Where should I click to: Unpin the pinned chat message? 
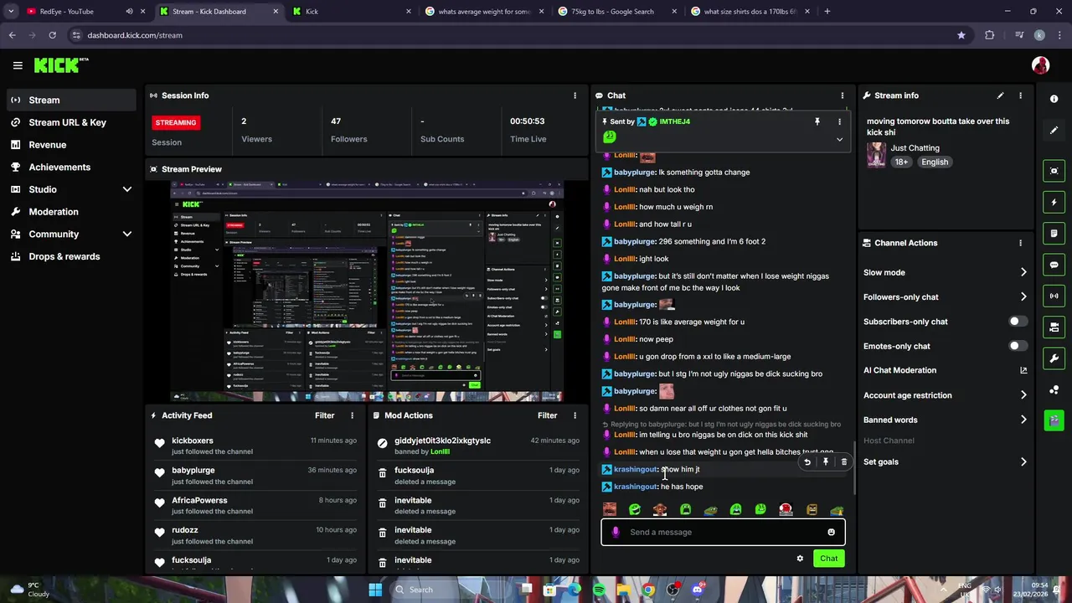click(x=817, y=121)
